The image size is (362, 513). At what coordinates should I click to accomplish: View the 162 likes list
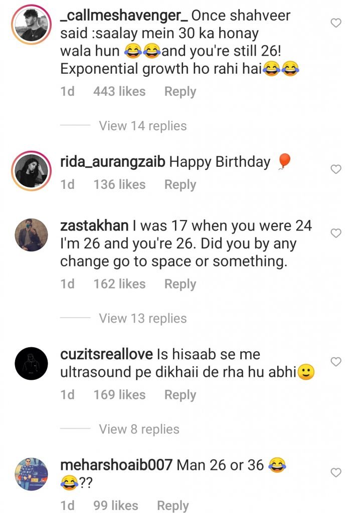tap(119, 284)
